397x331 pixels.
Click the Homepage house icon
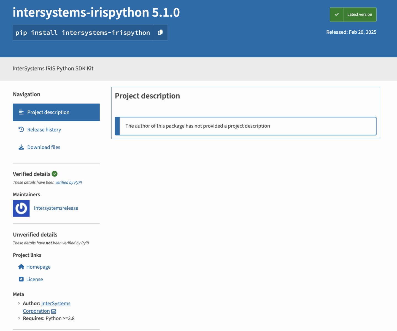point(21,267)
